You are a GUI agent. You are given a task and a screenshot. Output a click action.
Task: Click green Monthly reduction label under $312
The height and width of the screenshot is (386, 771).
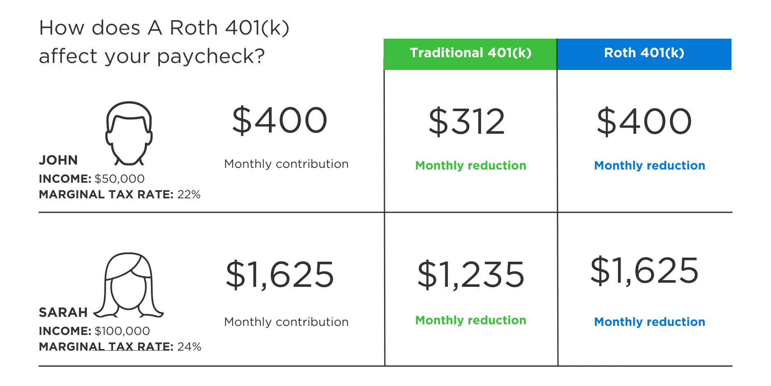coord(471,165)
